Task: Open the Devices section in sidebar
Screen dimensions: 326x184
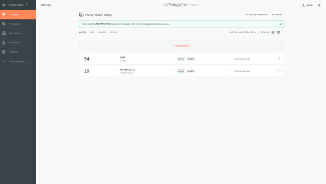Action: 18,14
